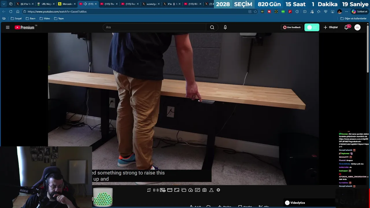Click the pop-up player window icon

[184, 190]
